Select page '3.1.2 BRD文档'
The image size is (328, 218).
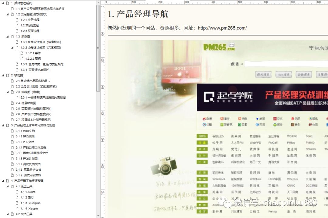click(x=25, y=136)
